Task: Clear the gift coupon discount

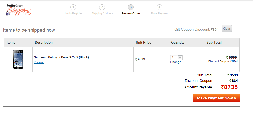Action: pyautogui.click(x=227, y=29)
